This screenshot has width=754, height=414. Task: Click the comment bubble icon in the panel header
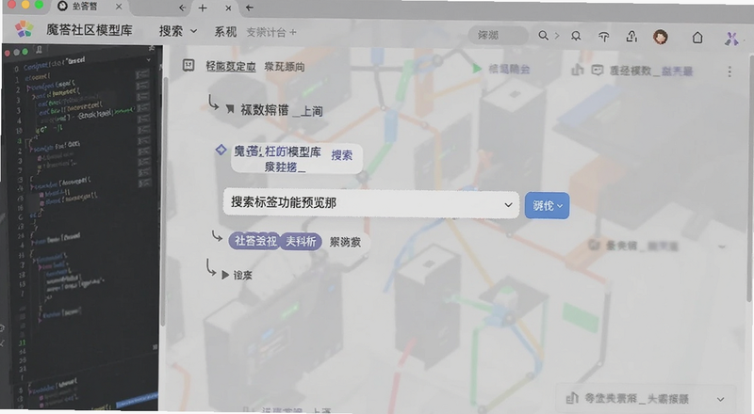click(x=597, y=71)
